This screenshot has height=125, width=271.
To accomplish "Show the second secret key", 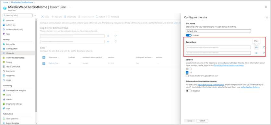I will [256, 53].
